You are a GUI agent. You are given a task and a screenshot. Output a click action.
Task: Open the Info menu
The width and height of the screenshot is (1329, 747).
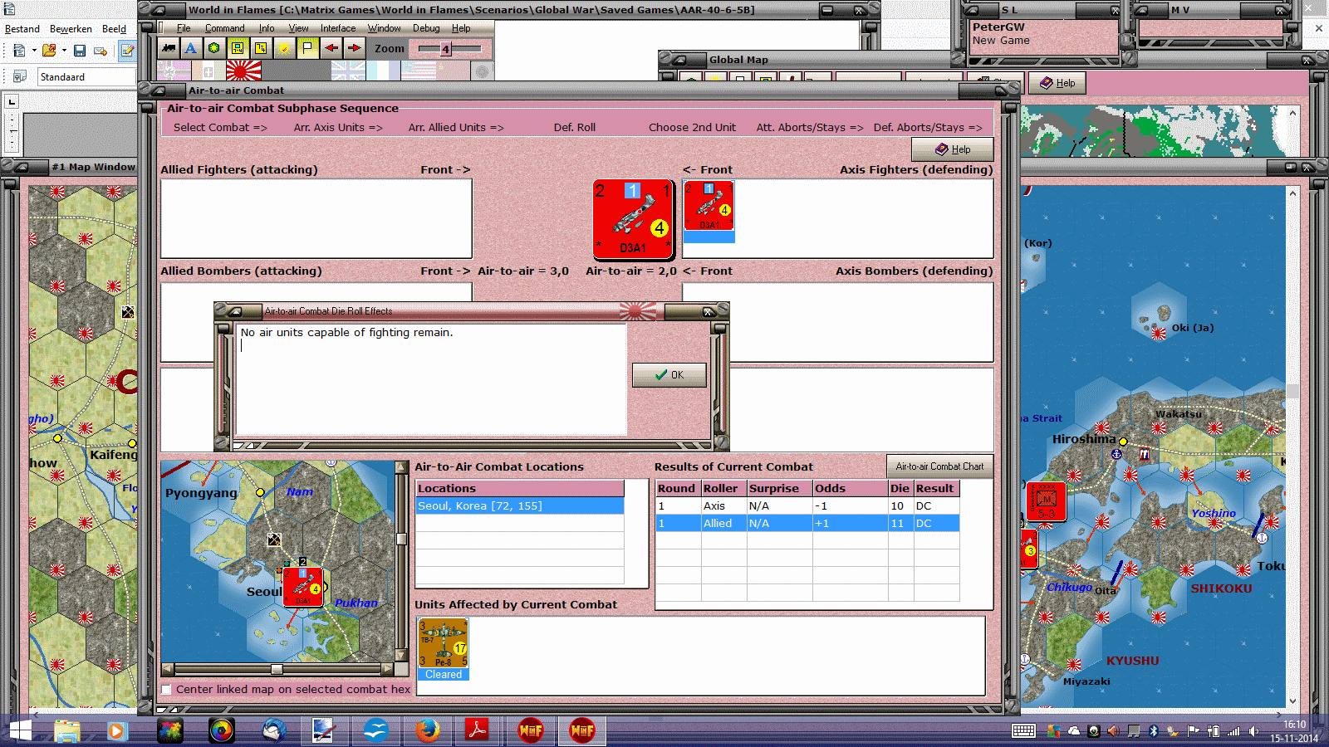pos(267,28)
